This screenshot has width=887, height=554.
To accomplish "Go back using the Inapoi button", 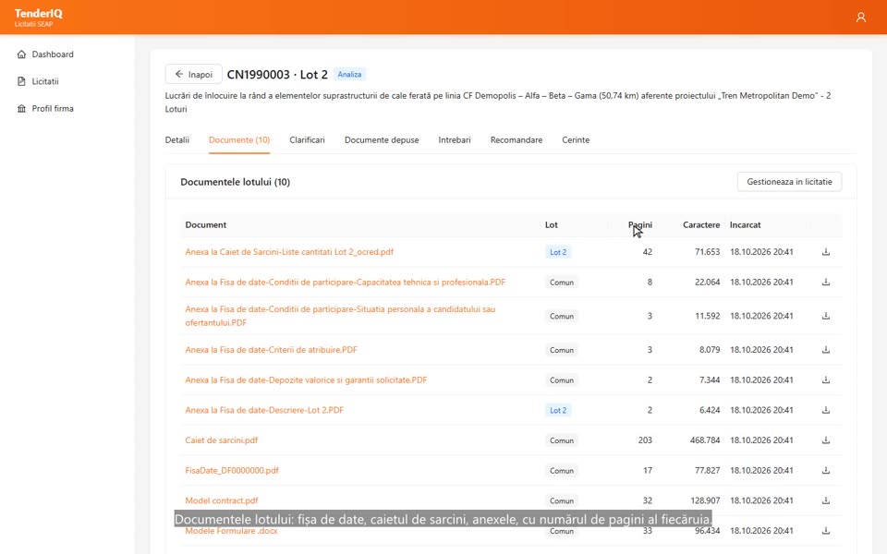I will point(193,74).
